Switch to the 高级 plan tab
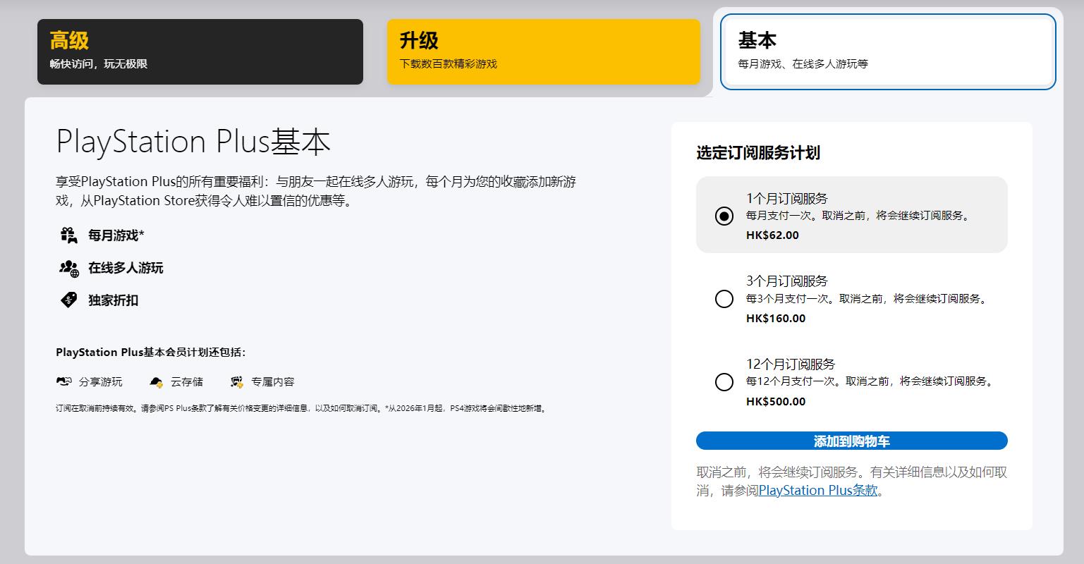Screen dimensions: 1084x564 click(200, 51)
